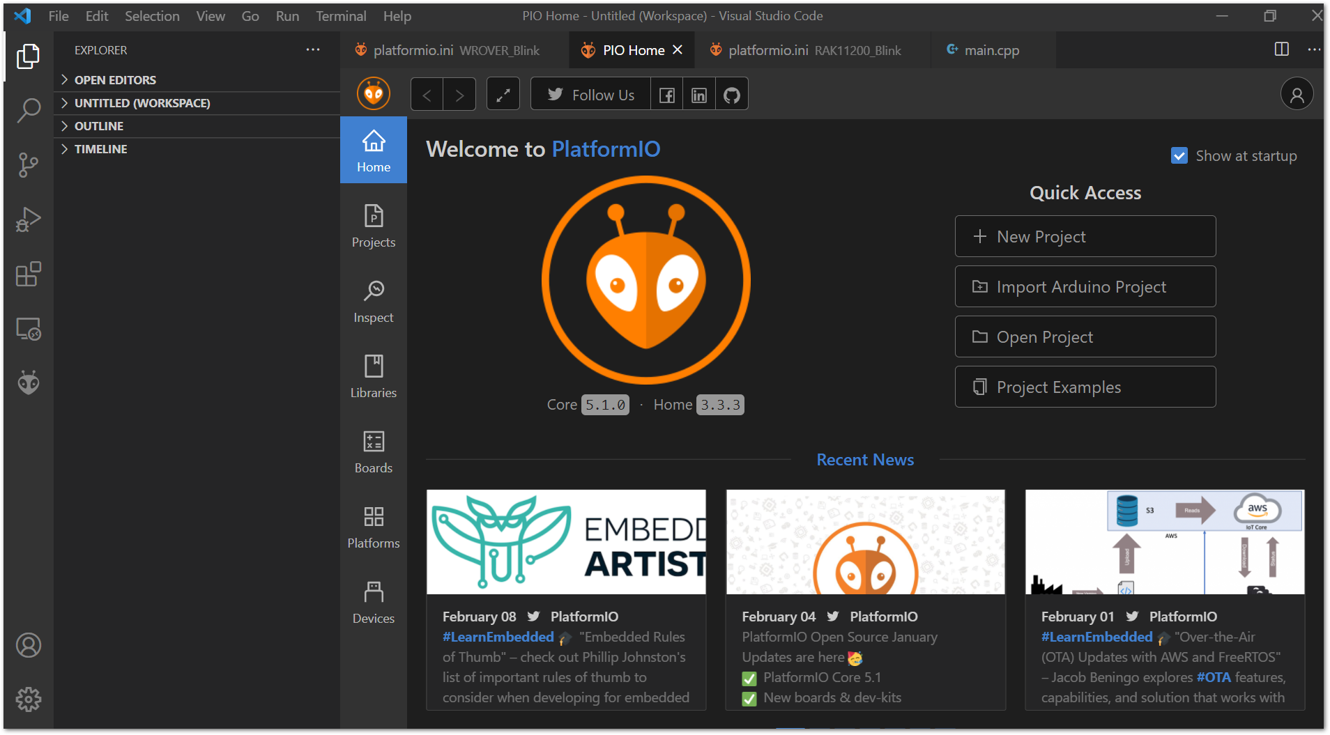This screenshot has width=1330, height=735.
Task: Open Inspect section in PIO sidebar
Action: 374,301
